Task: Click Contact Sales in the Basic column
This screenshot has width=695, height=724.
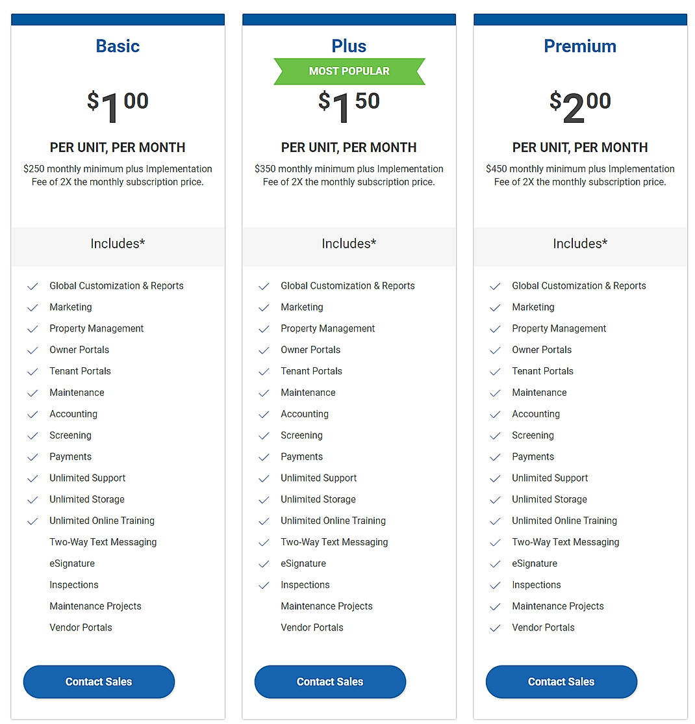Action: tap(99, 682)
